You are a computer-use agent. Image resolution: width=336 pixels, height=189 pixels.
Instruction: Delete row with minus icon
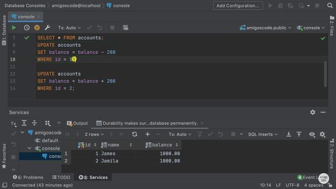tap(157, 134)
